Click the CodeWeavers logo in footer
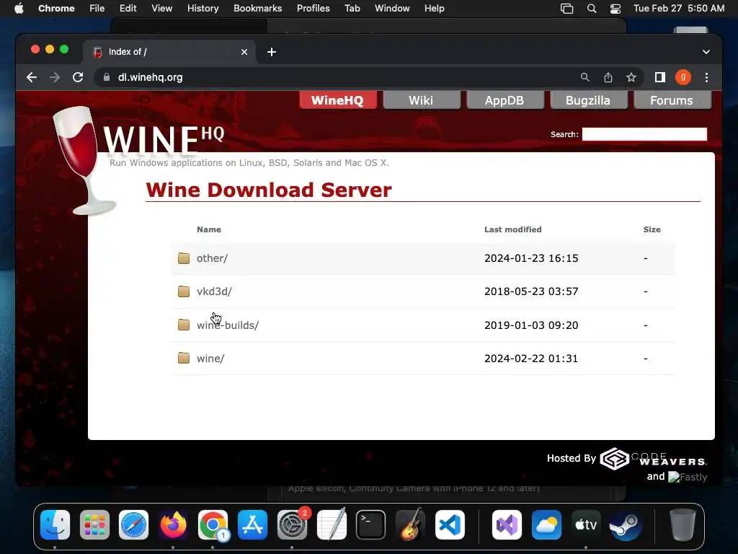The width and height of the screenshot is (738, 554). coord(653,458)
